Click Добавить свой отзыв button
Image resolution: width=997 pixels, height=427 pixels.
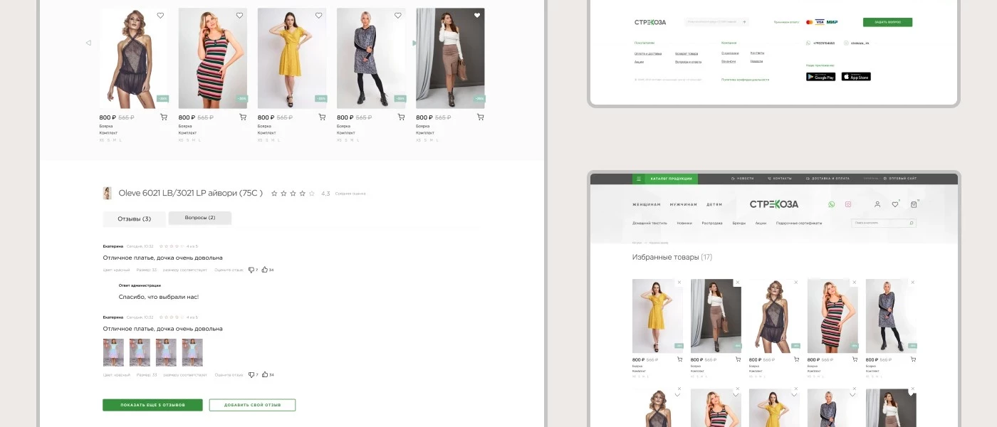coord(252,405)
